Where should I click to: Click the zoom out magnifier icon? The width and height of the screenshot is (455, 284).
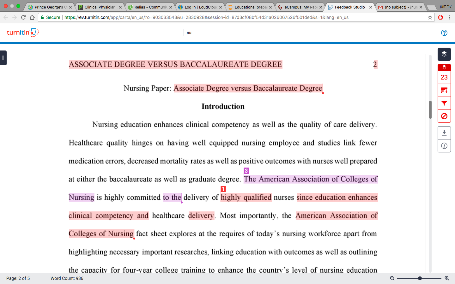pos(392,278)
